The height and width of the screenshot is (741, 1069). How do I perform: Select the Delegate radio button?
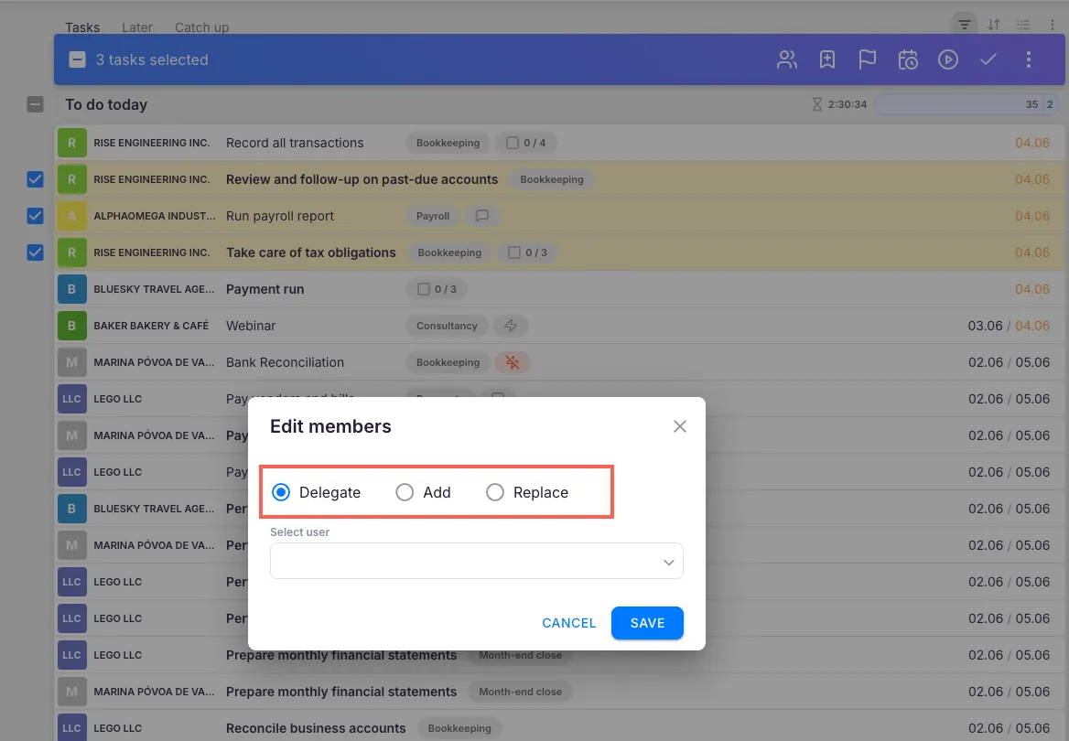click(281, 492)
